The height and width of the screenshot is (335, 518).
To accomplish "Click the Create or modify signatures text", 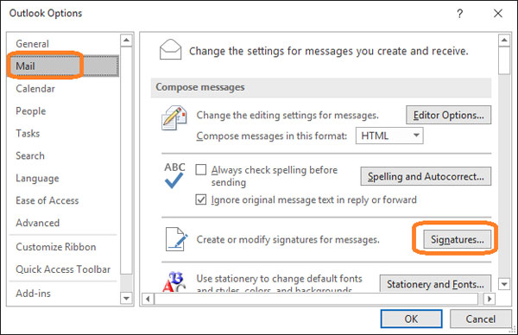I will (287, 239).
